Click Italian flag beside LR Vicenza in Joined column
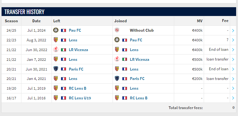This screenshot has width=238, height=116. [125, 59]
